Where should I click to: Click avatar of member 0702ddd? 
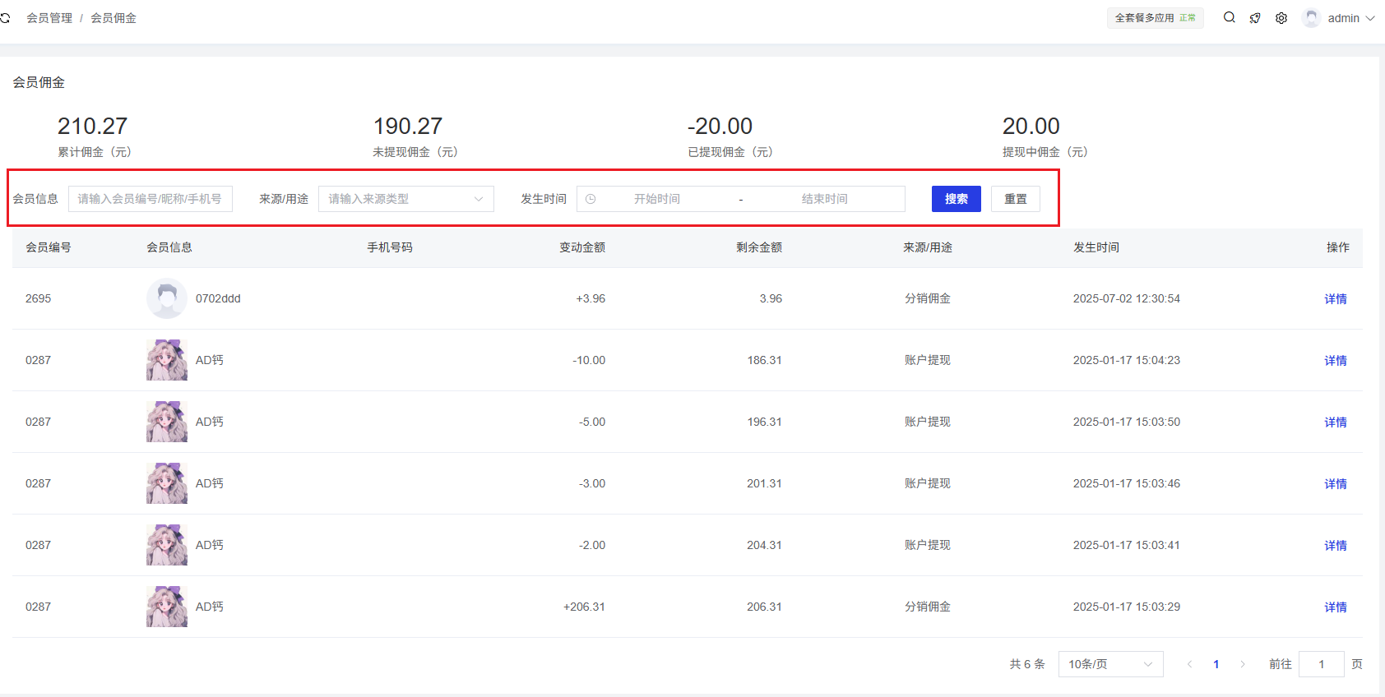167,298
